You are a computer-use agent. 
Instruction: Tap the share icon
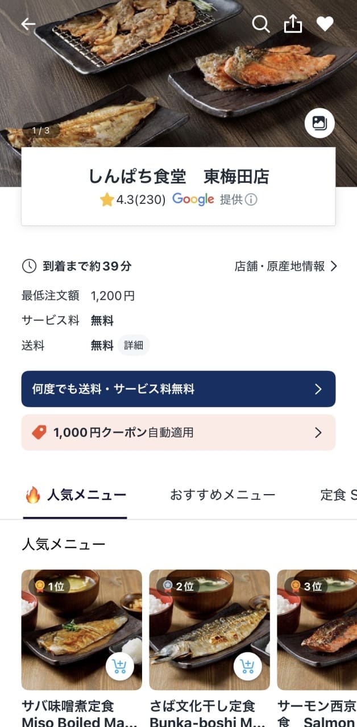point(293,24)
